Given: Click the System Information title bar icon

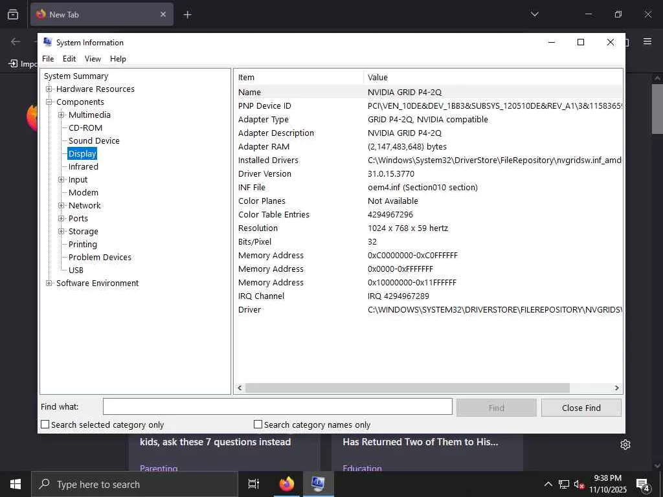Looking at the screenshot, I should tap(47, 42).
